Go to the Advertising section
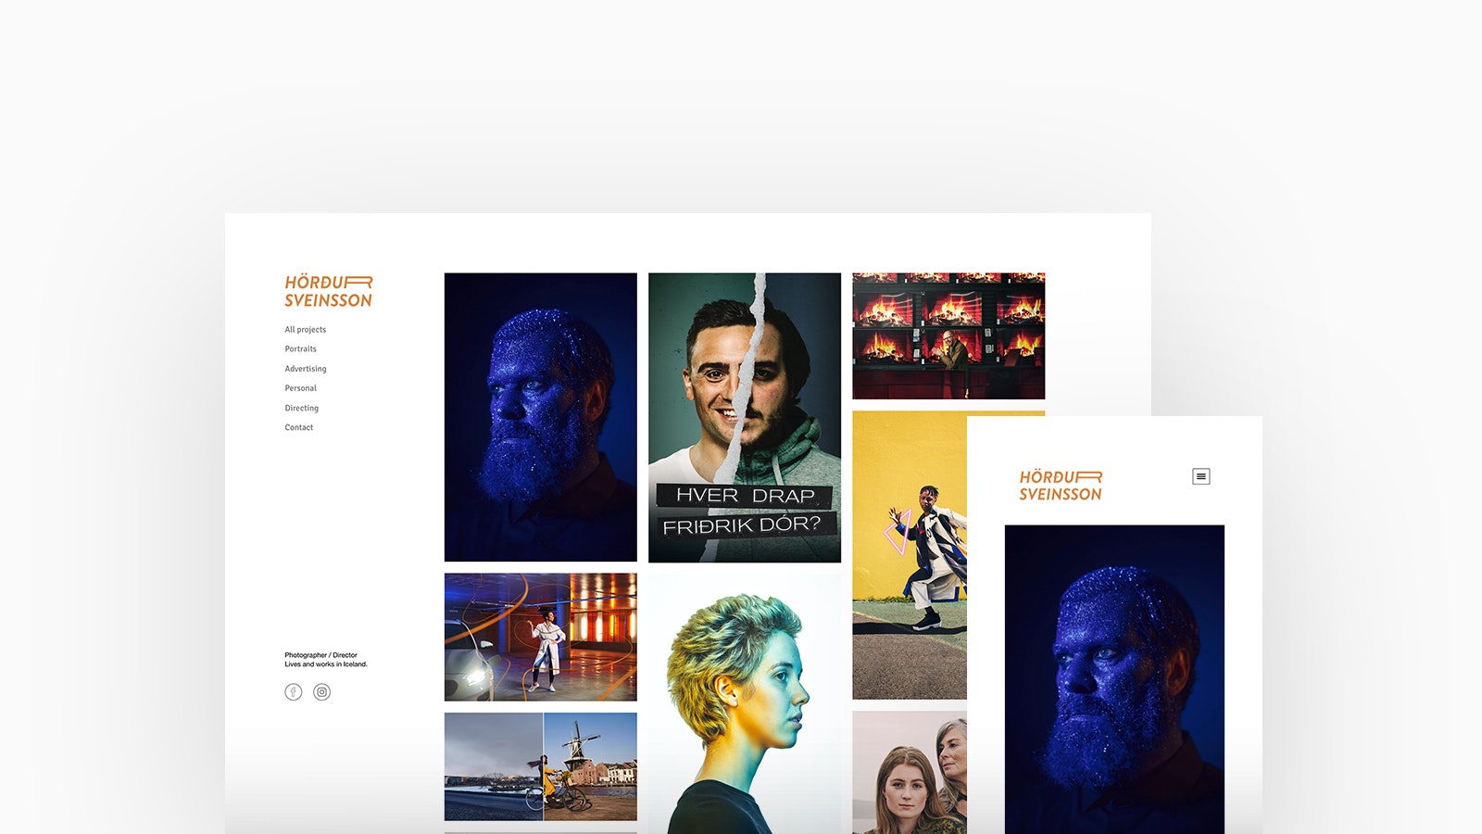The width and height of the screenshot is (1482, 834). pyautogui.click(x=305, y=369)
